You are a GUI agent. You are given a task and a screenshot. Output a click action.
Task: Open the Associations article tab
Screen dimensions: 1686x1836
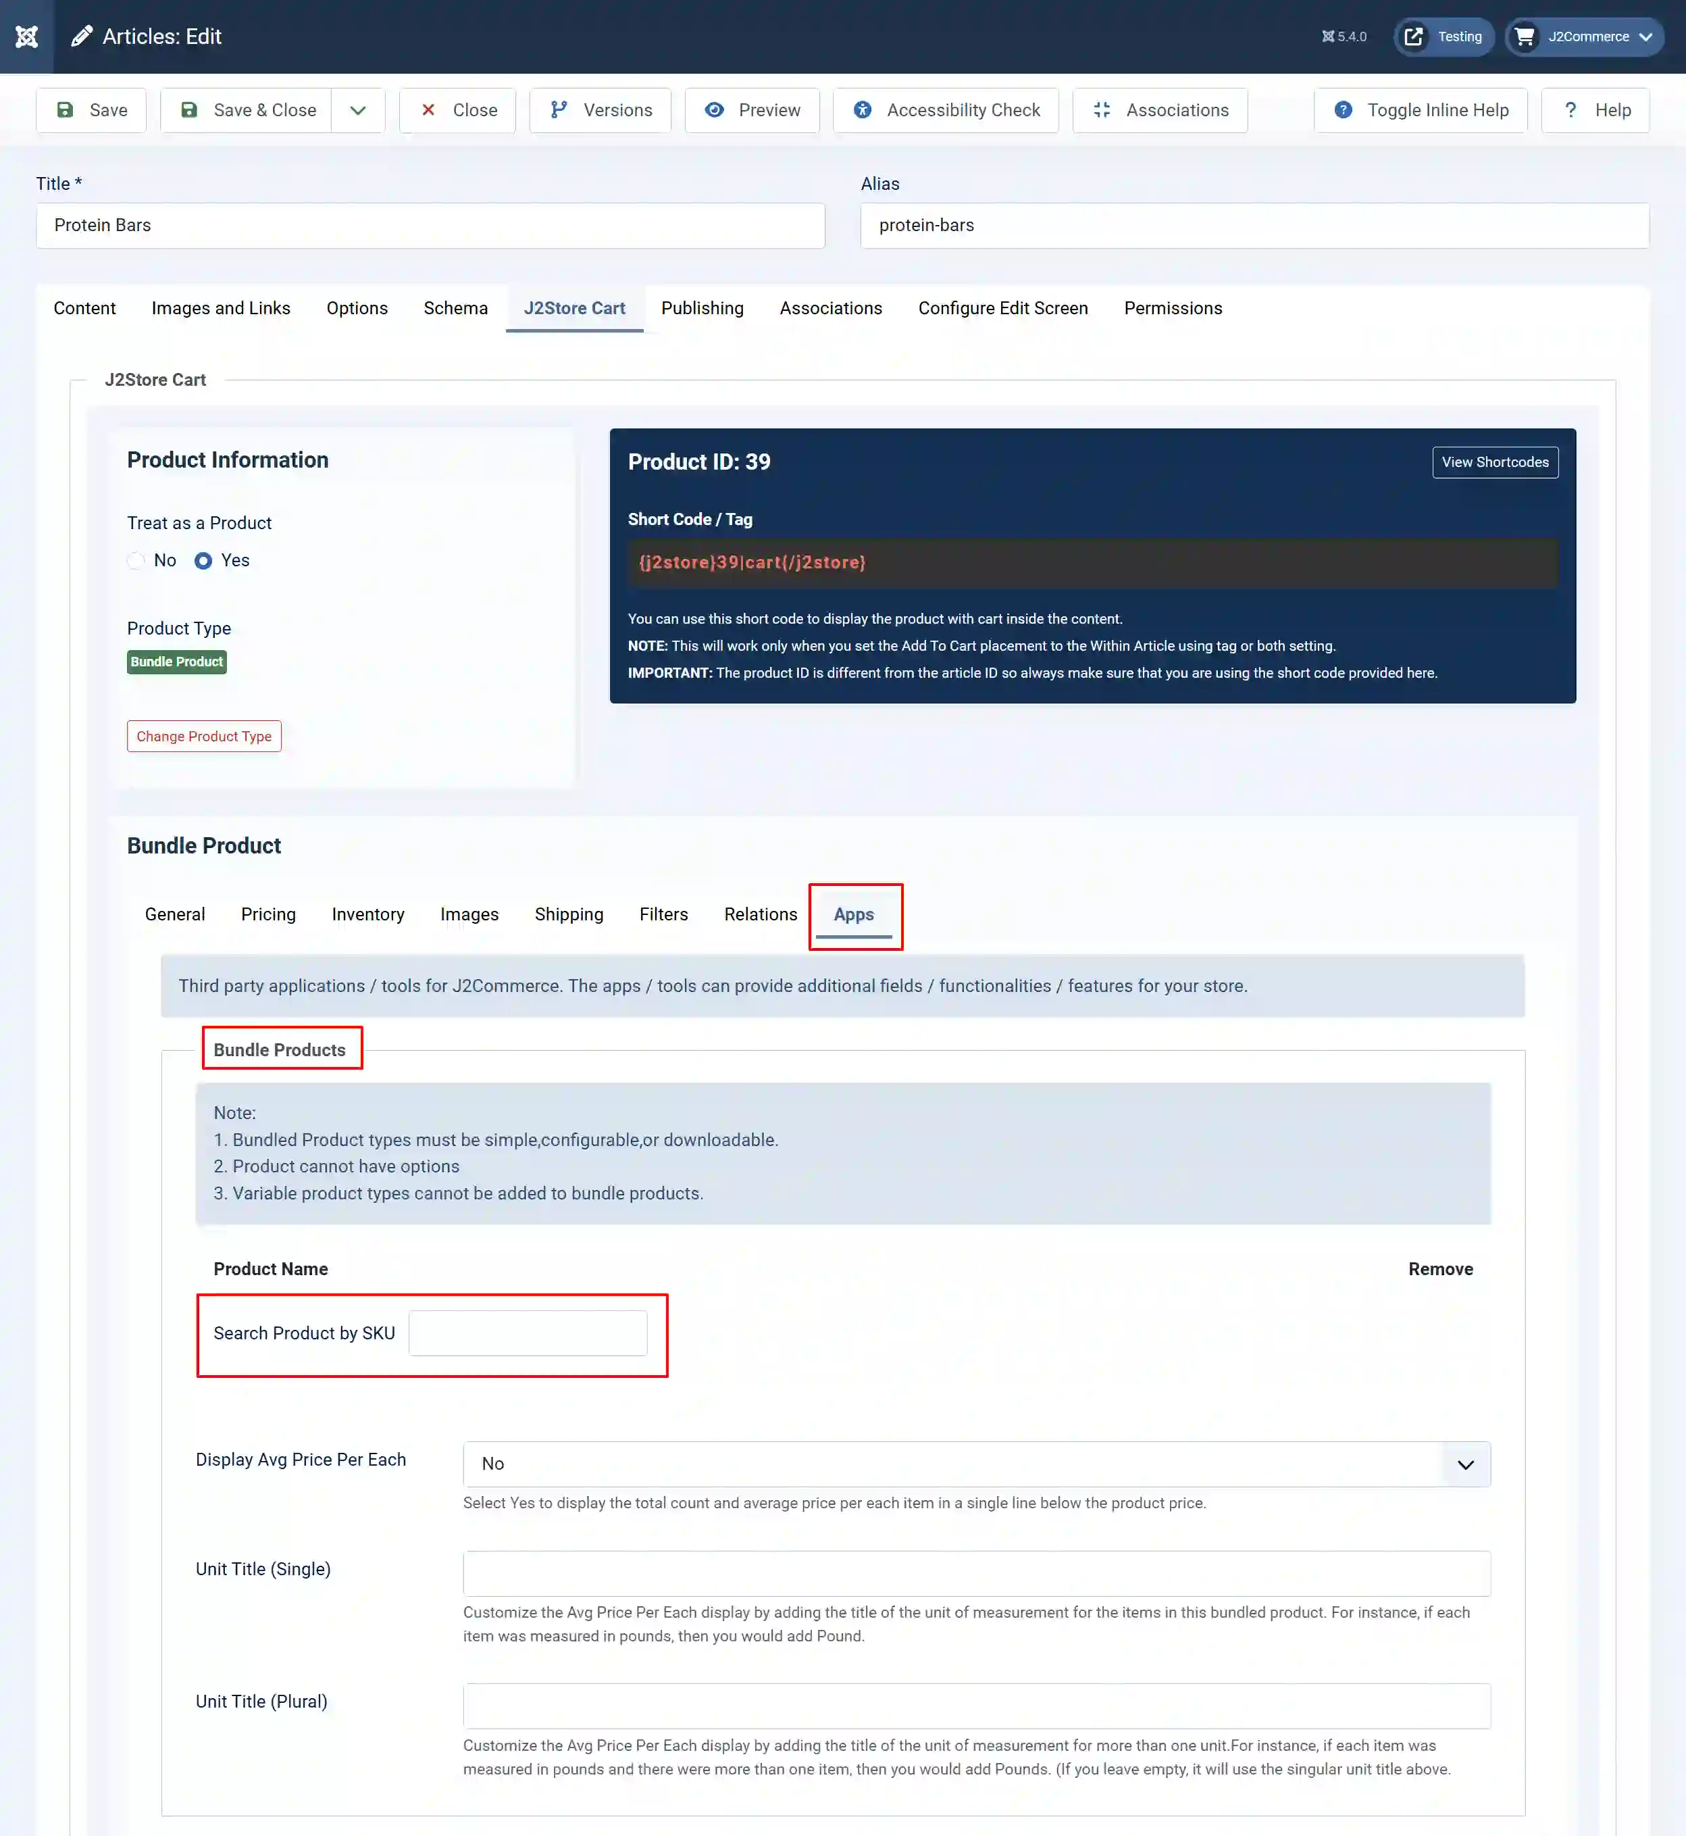click(831, 308)
